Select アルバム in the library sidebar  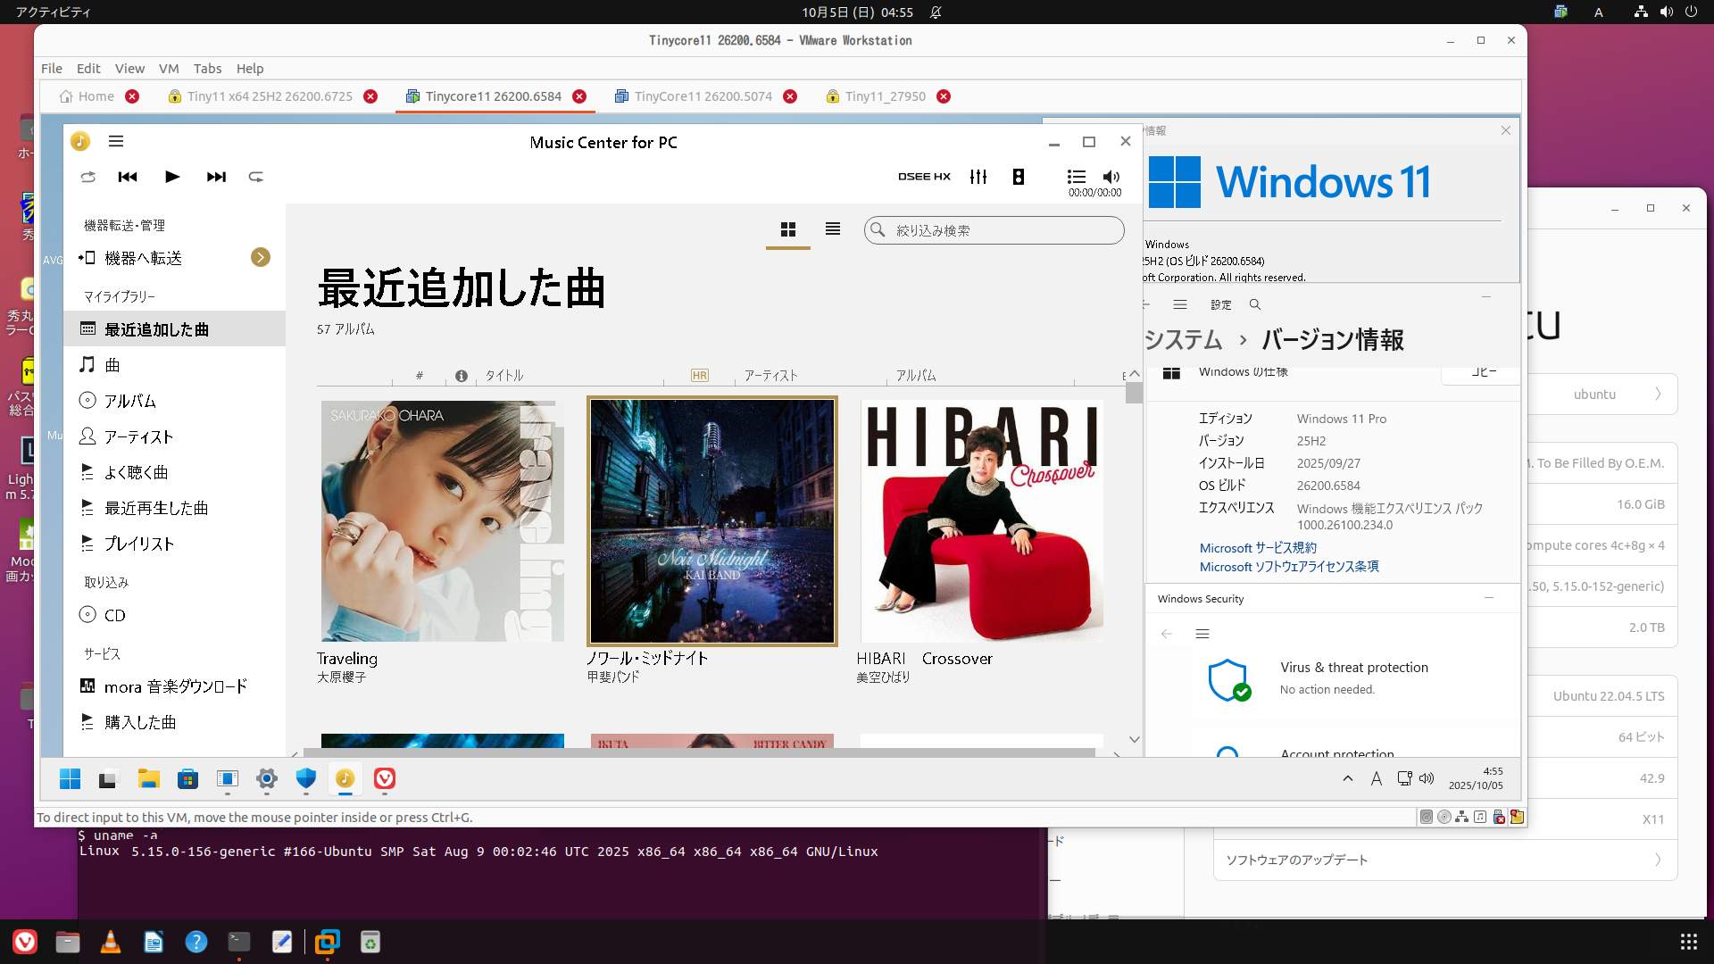(130, 401)
